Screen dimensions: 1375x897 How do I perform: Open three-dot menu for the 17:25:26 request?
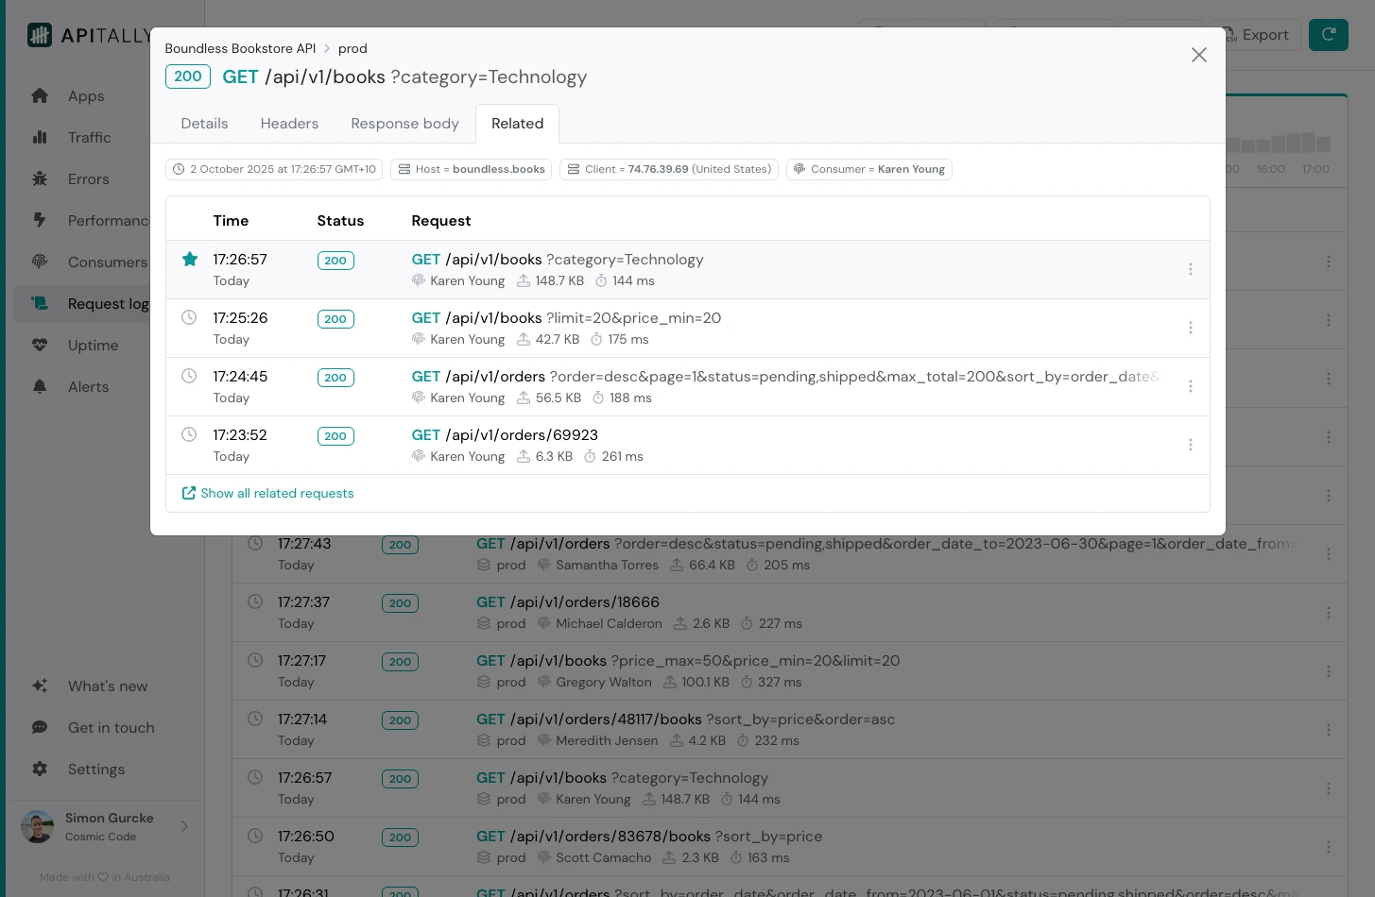(1190, 328)
